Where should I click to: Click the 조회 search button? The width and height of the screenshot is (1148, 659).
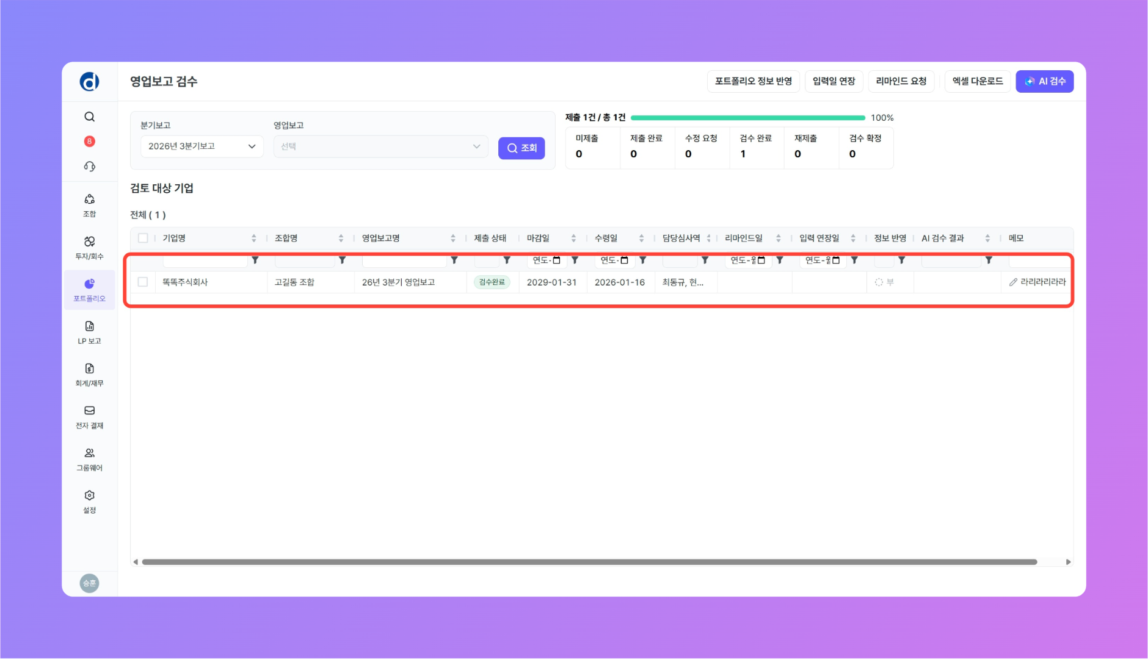pos(521,148)
